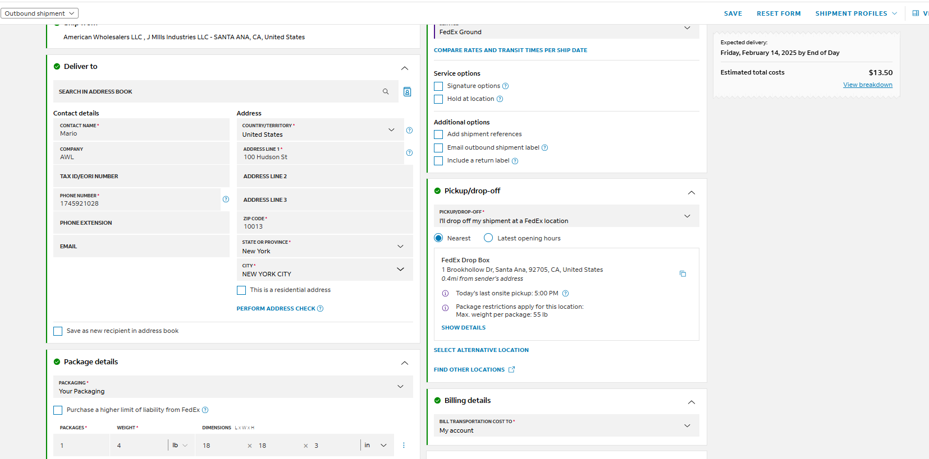Open Shipment Profiles dropdown
This screenshot has width=929, height=459.
point(856,13)
